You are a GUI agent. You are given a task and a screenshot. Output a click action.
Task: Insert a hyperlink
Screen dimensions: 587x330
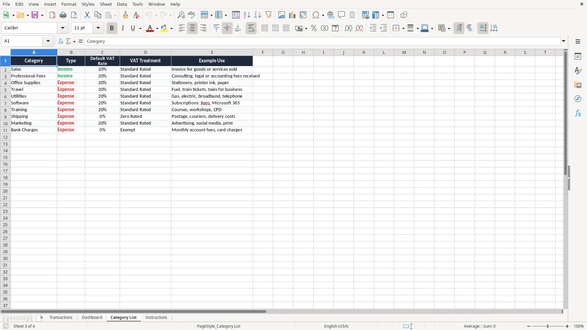[331, 15]
